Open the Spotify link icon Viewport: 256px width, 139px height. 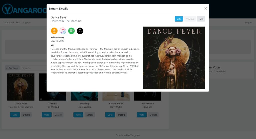(71, 31)
